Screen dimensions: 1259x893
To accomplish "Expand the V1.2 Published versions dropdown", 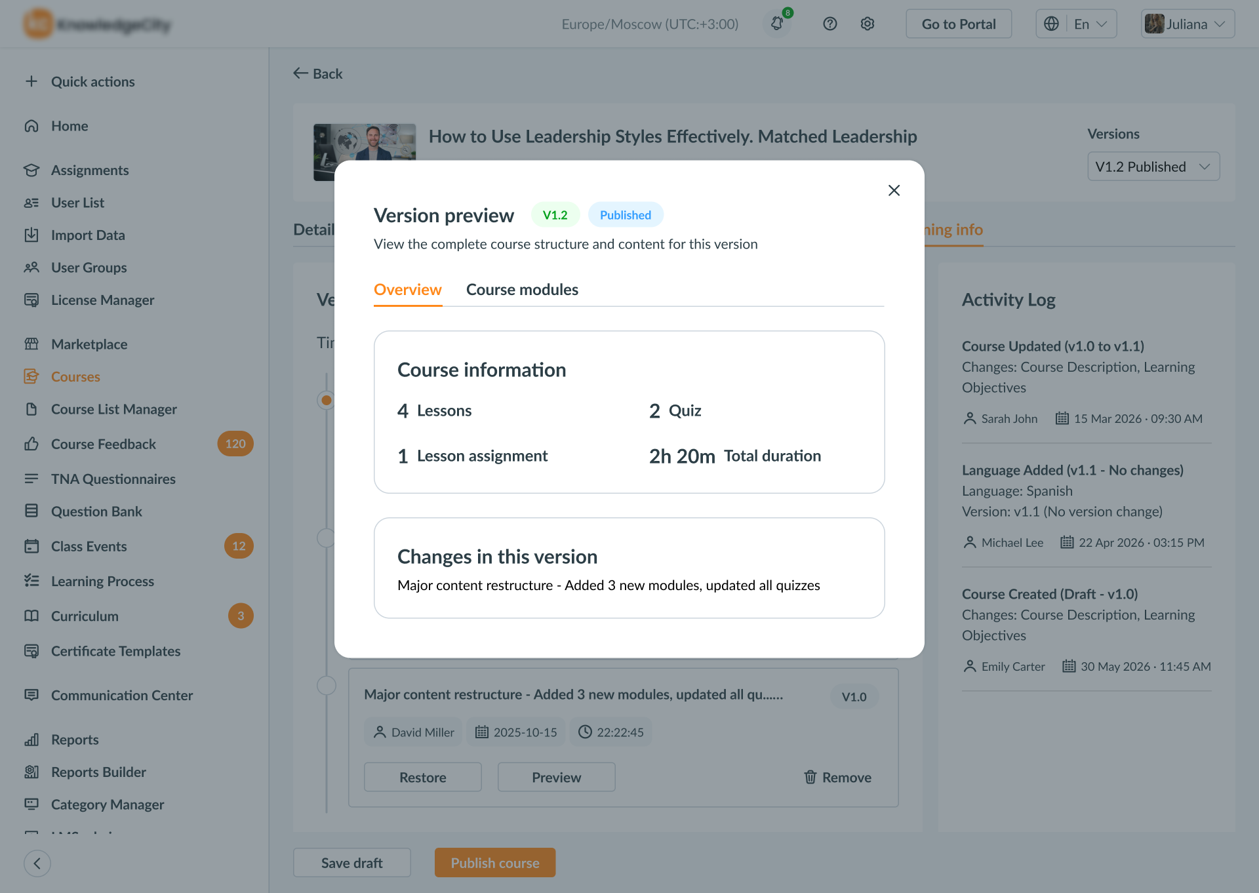I will (x=1153, y=167).
